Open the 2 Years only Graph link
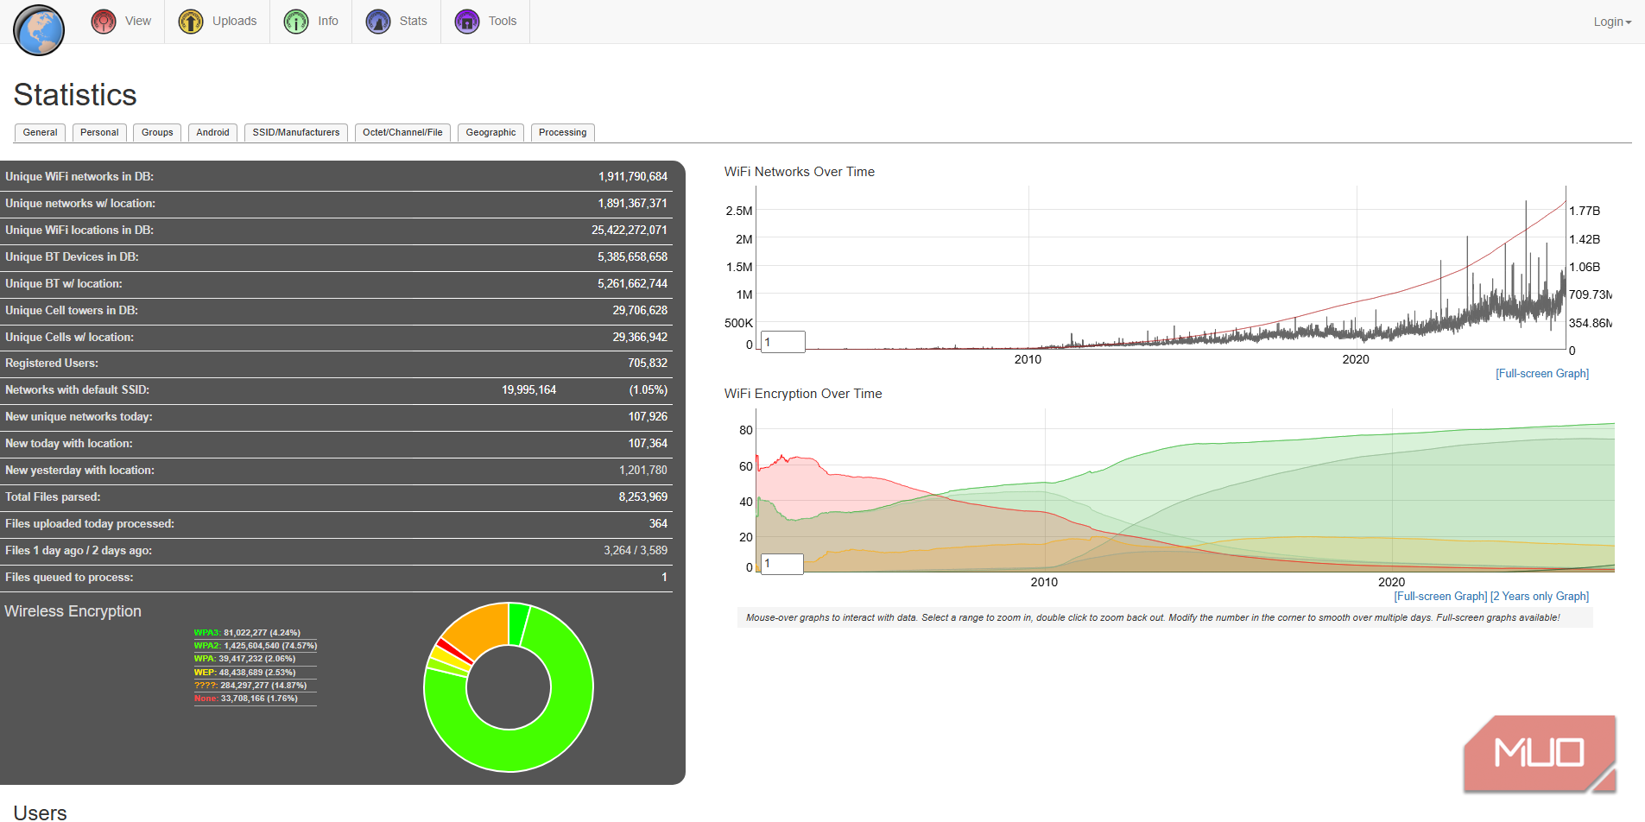The width and height of the screenshot is (1645, 822). coord(1540,596)
